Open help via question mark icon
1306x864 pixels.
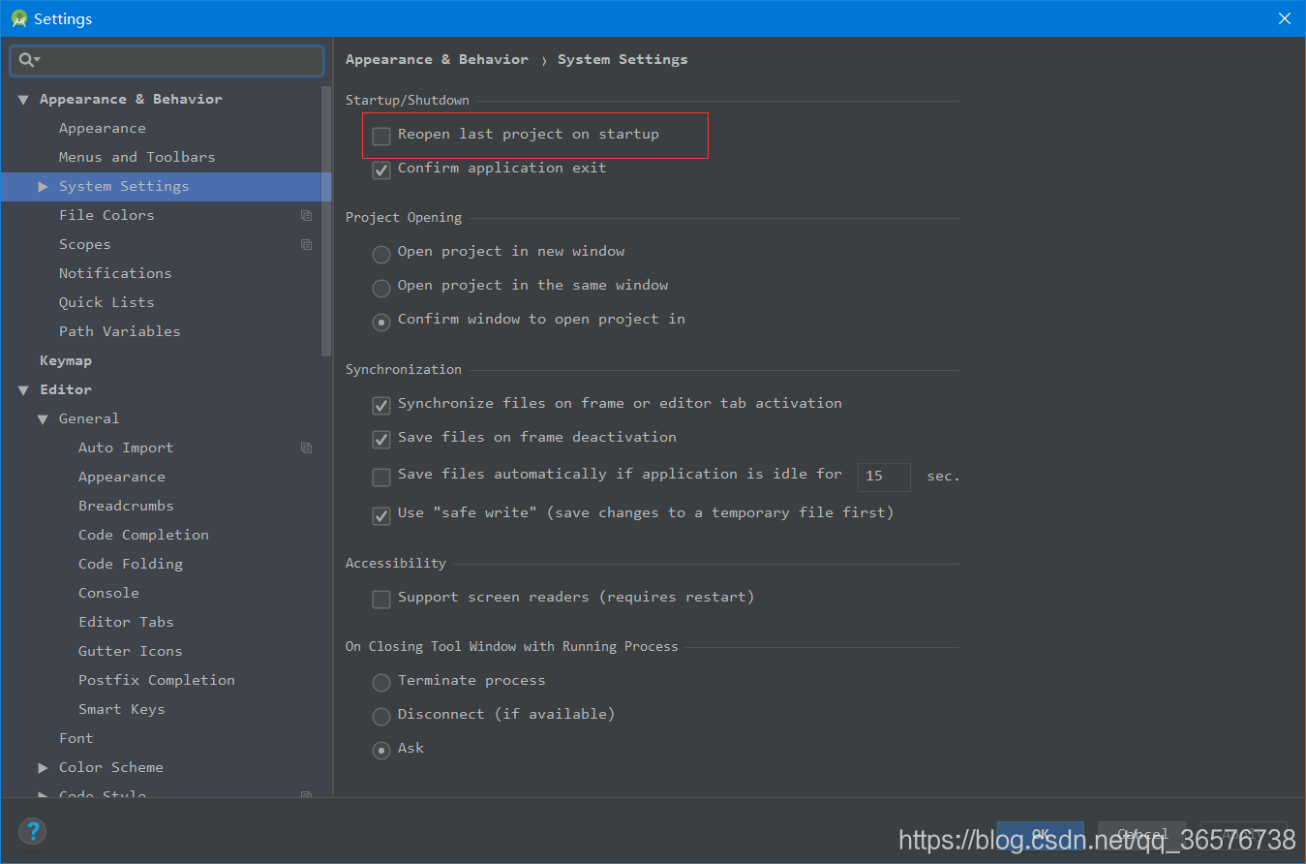click(33, 830)
